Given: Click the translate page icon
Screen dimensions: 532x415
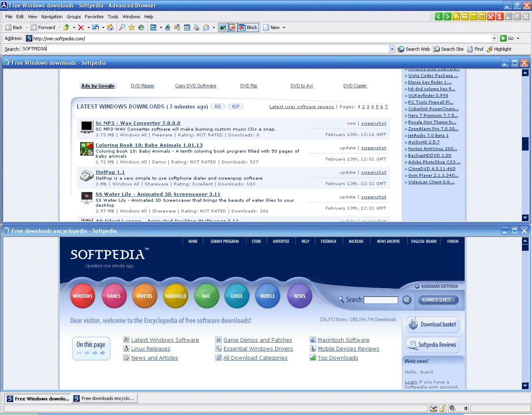Looking at the screenshot, I should click(177, 27).
